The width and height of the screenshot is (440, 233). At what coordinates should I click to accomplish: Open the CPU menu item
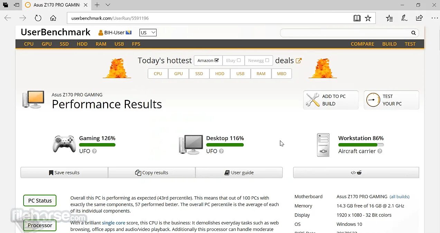click(x=29, y=44)
